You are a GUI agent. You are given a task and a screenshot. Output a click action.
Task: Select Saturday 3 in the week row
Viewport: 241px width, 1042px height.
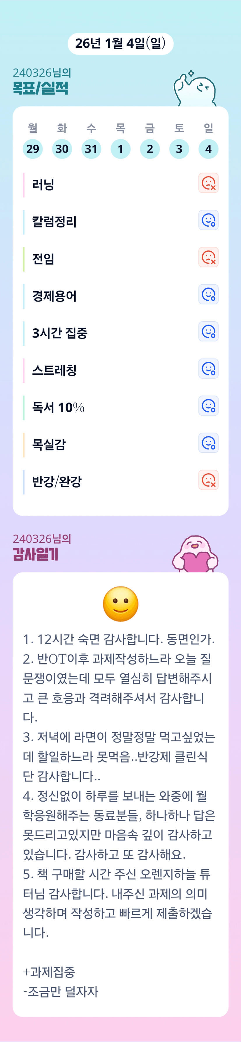click(x=179, y=149)
